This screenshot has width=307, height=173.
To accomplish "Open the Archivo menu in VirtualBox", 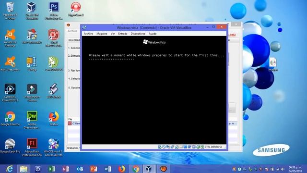I will coord(88,34).
